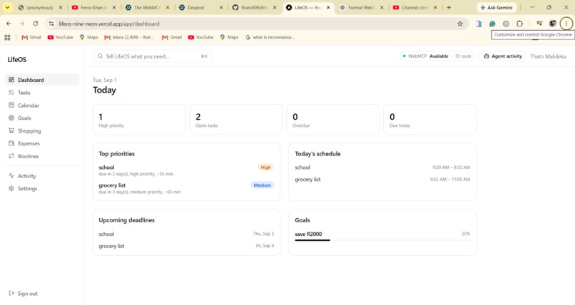
Task: Click the High priority badge on school
Action: point(265,167)
